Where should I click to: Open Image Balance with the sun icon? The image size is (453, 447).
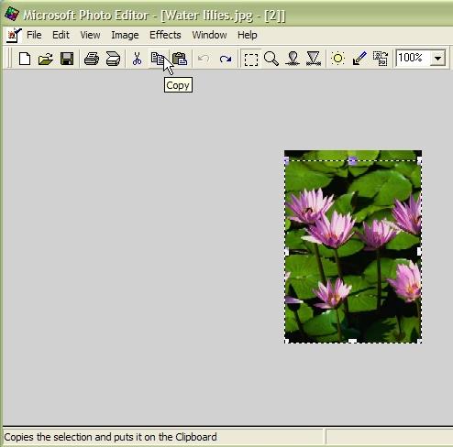coord(337,59)
